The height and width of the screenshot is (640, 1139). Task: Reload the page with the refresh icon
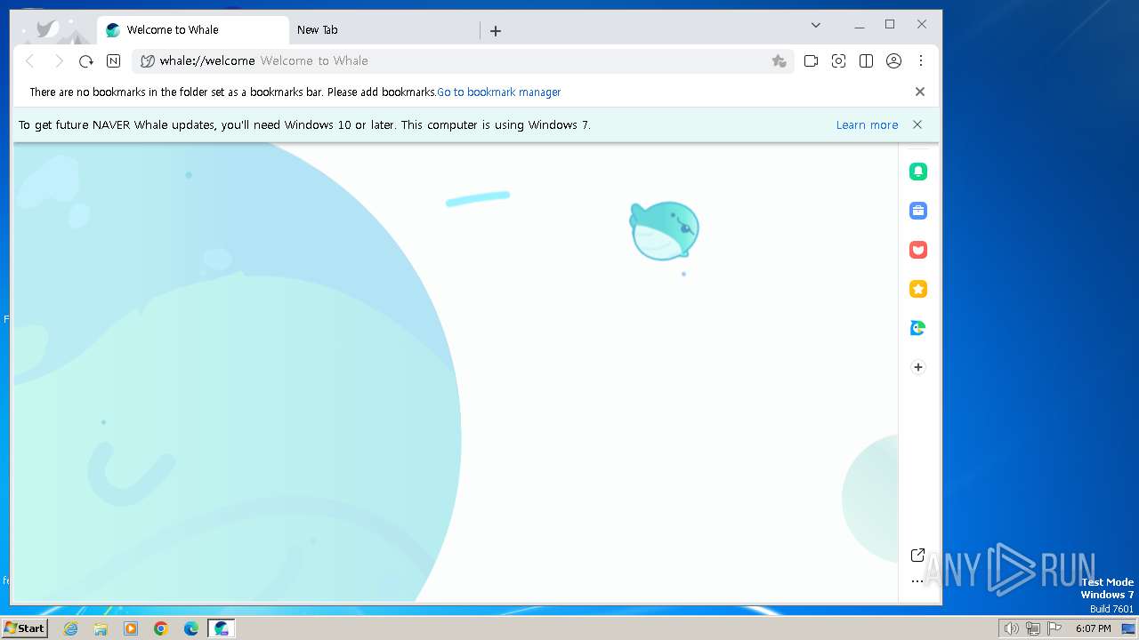coord(86,61)
